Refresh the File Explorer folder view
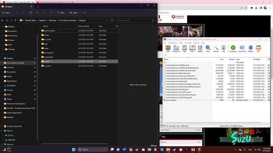The width and height of the screenshot is (273, 153). tap(112, 20)
